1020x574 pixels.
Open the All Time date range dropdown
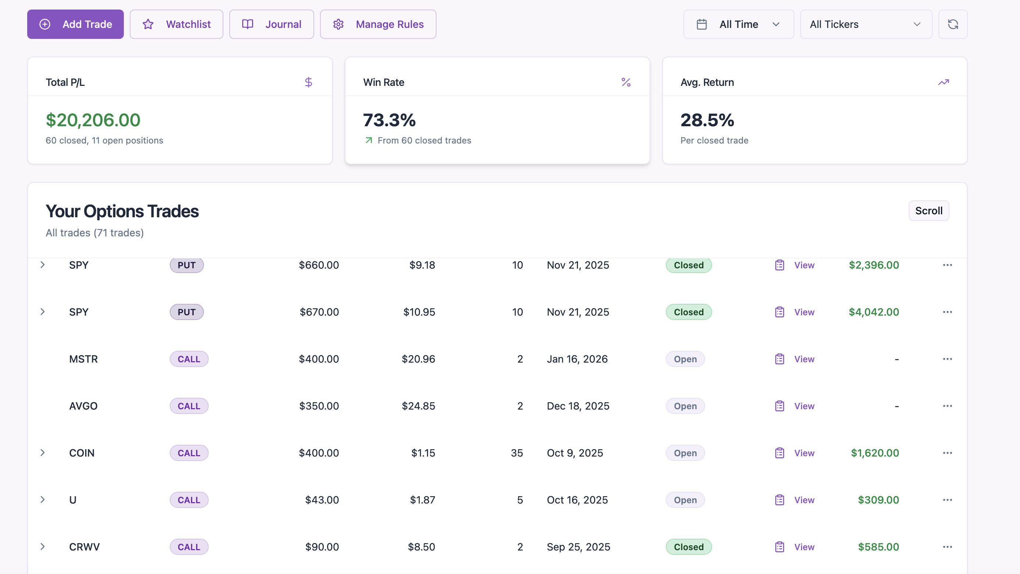coord(739,24)
